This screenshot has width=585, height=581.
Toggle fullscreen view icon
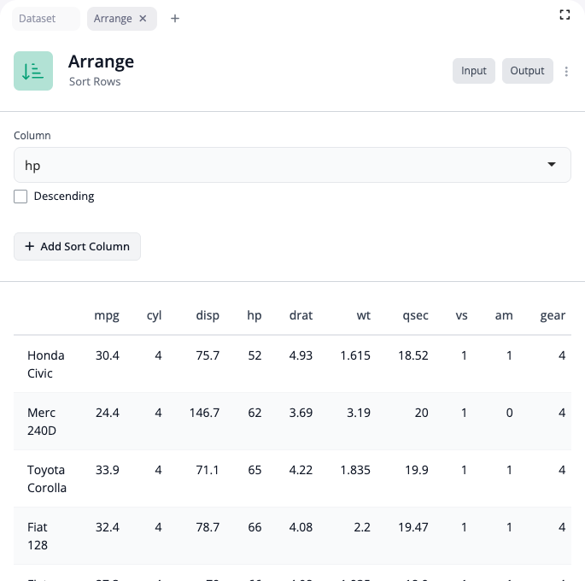(x=565, y=15)
